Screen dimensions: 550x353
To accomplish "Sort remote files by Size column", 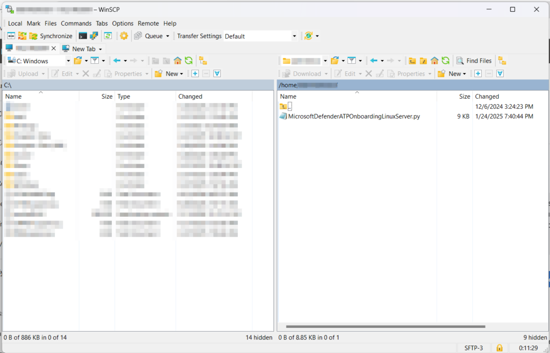I will point(454,97).
